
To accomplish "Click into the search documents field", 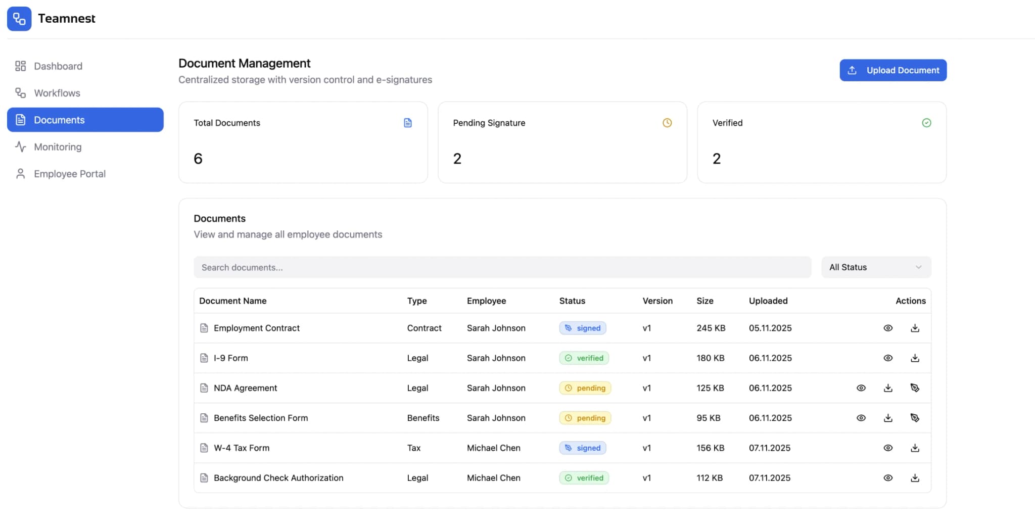I will click(x=502, y=267).
